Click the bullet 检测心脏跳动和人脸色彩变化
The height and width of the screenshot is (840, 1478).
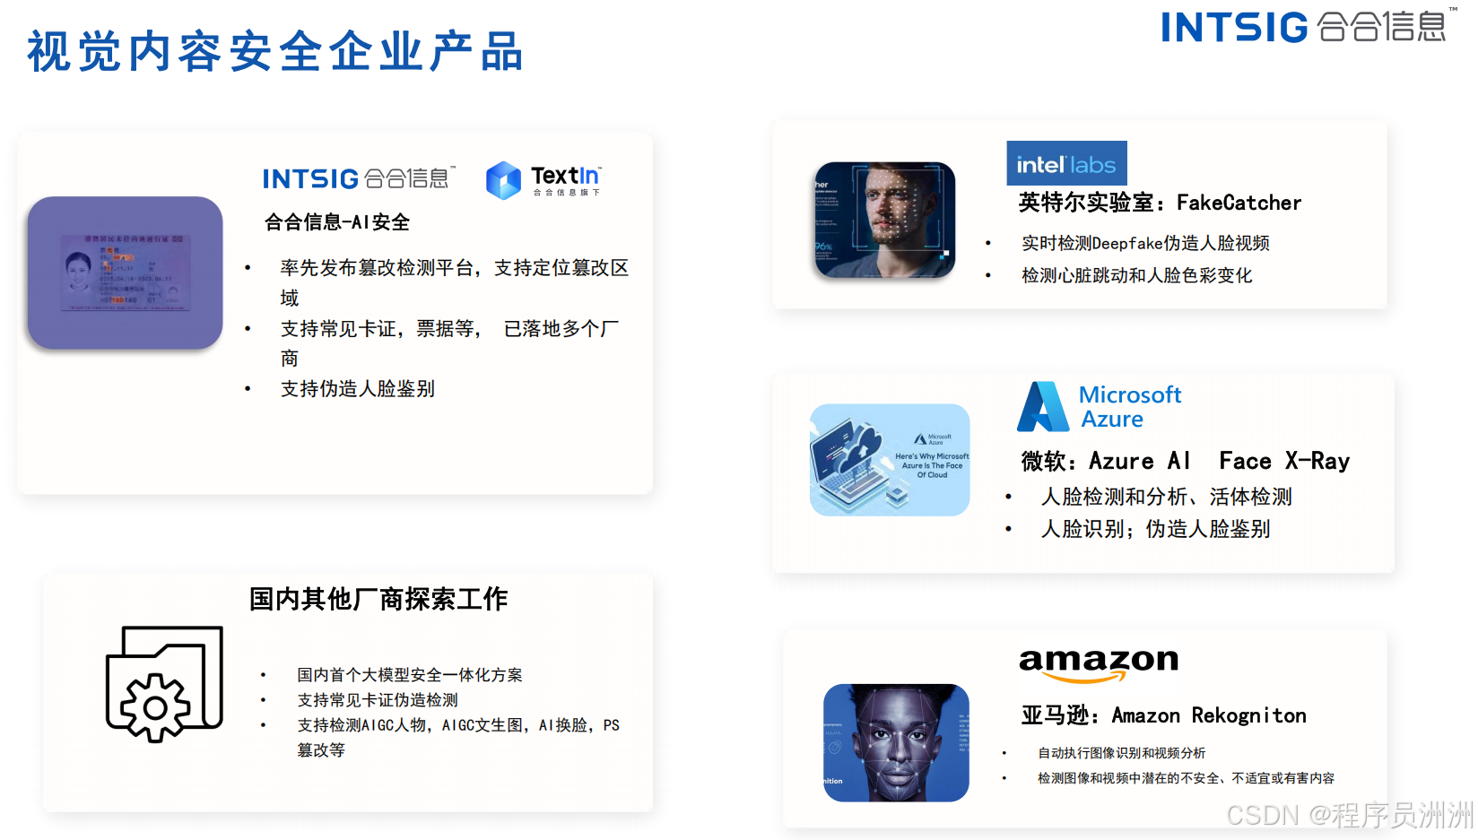tap(1136, 275)
